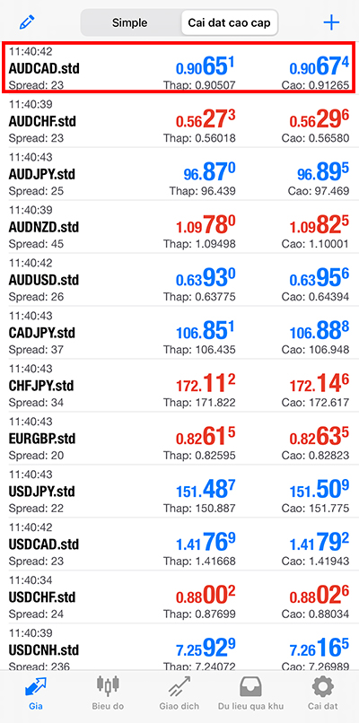Viewport: 359px width, 723px height.
Task: Select the AUDCHF.std symbol row
Action: tap(179, 121)
